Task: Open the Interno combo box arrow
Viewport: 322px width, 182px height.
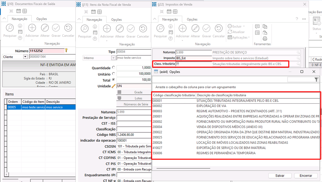Action: click(113, 58)
